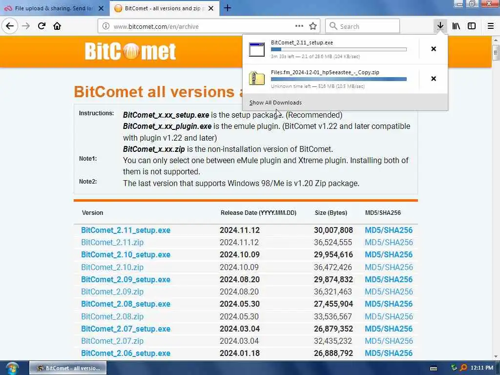The image size is (500, 375).
Task: Open a new browser tab
Action: (228, 8)
